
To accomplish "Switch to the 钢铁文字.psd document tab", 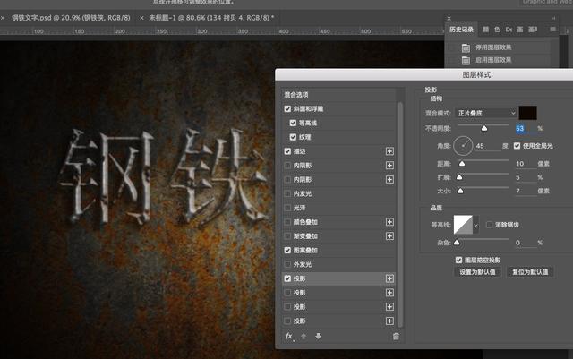I will (x=71, y=18).
